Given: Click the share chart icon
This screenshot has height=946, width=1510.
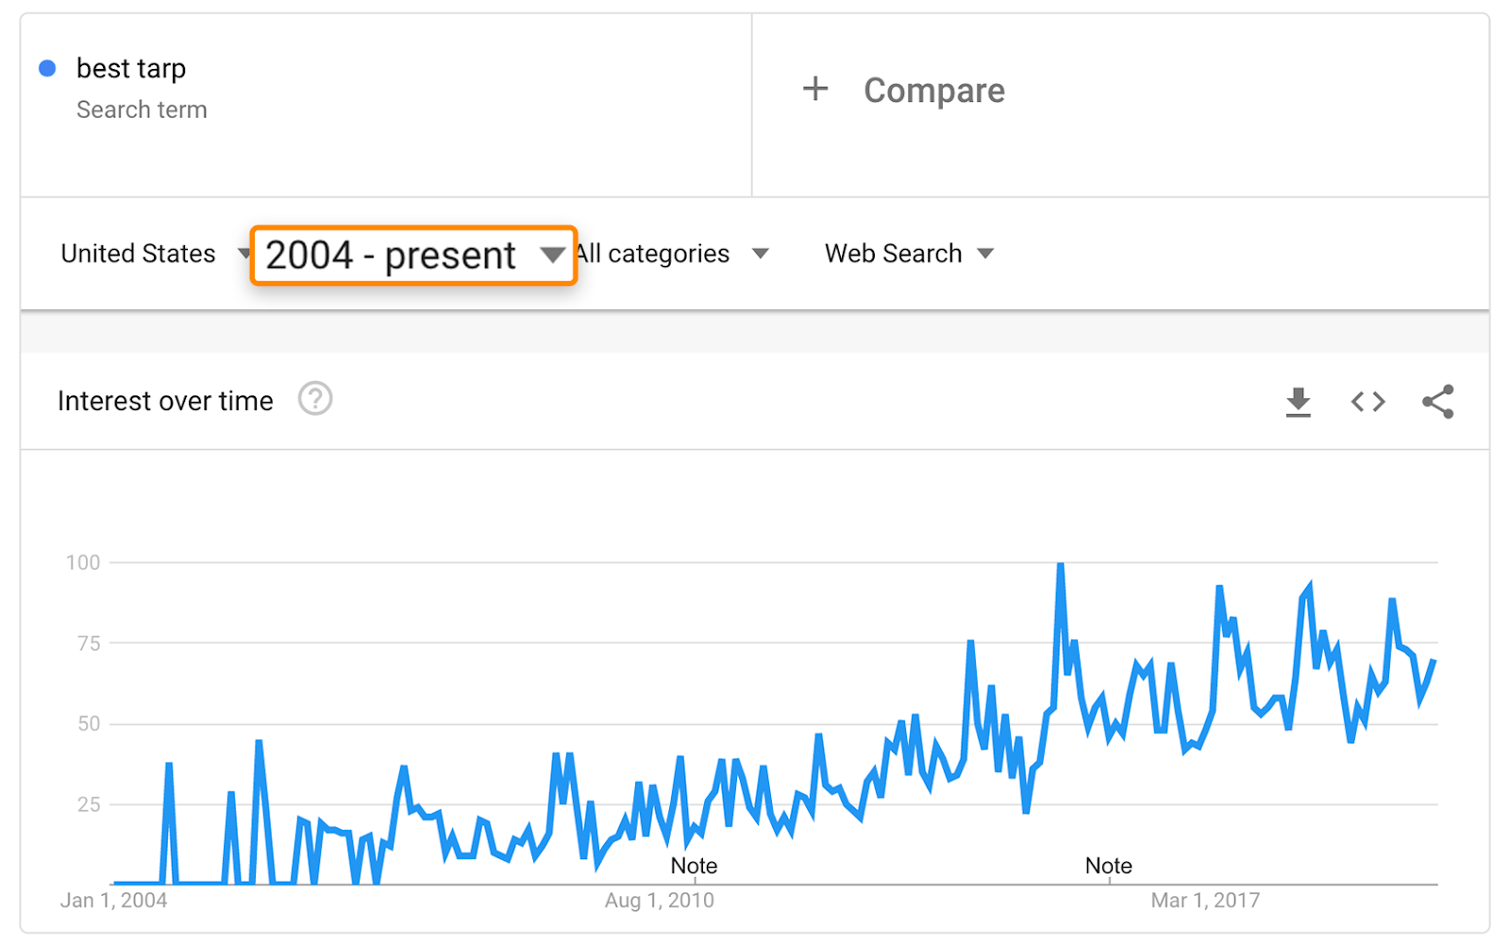Looking at the screenshot, I should click(x=1437, y=402).
